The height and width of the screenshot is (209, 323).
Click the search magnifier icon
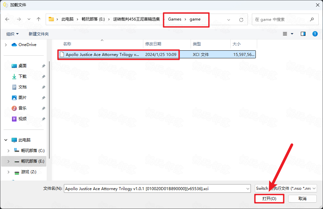click(x=312, y=19)
